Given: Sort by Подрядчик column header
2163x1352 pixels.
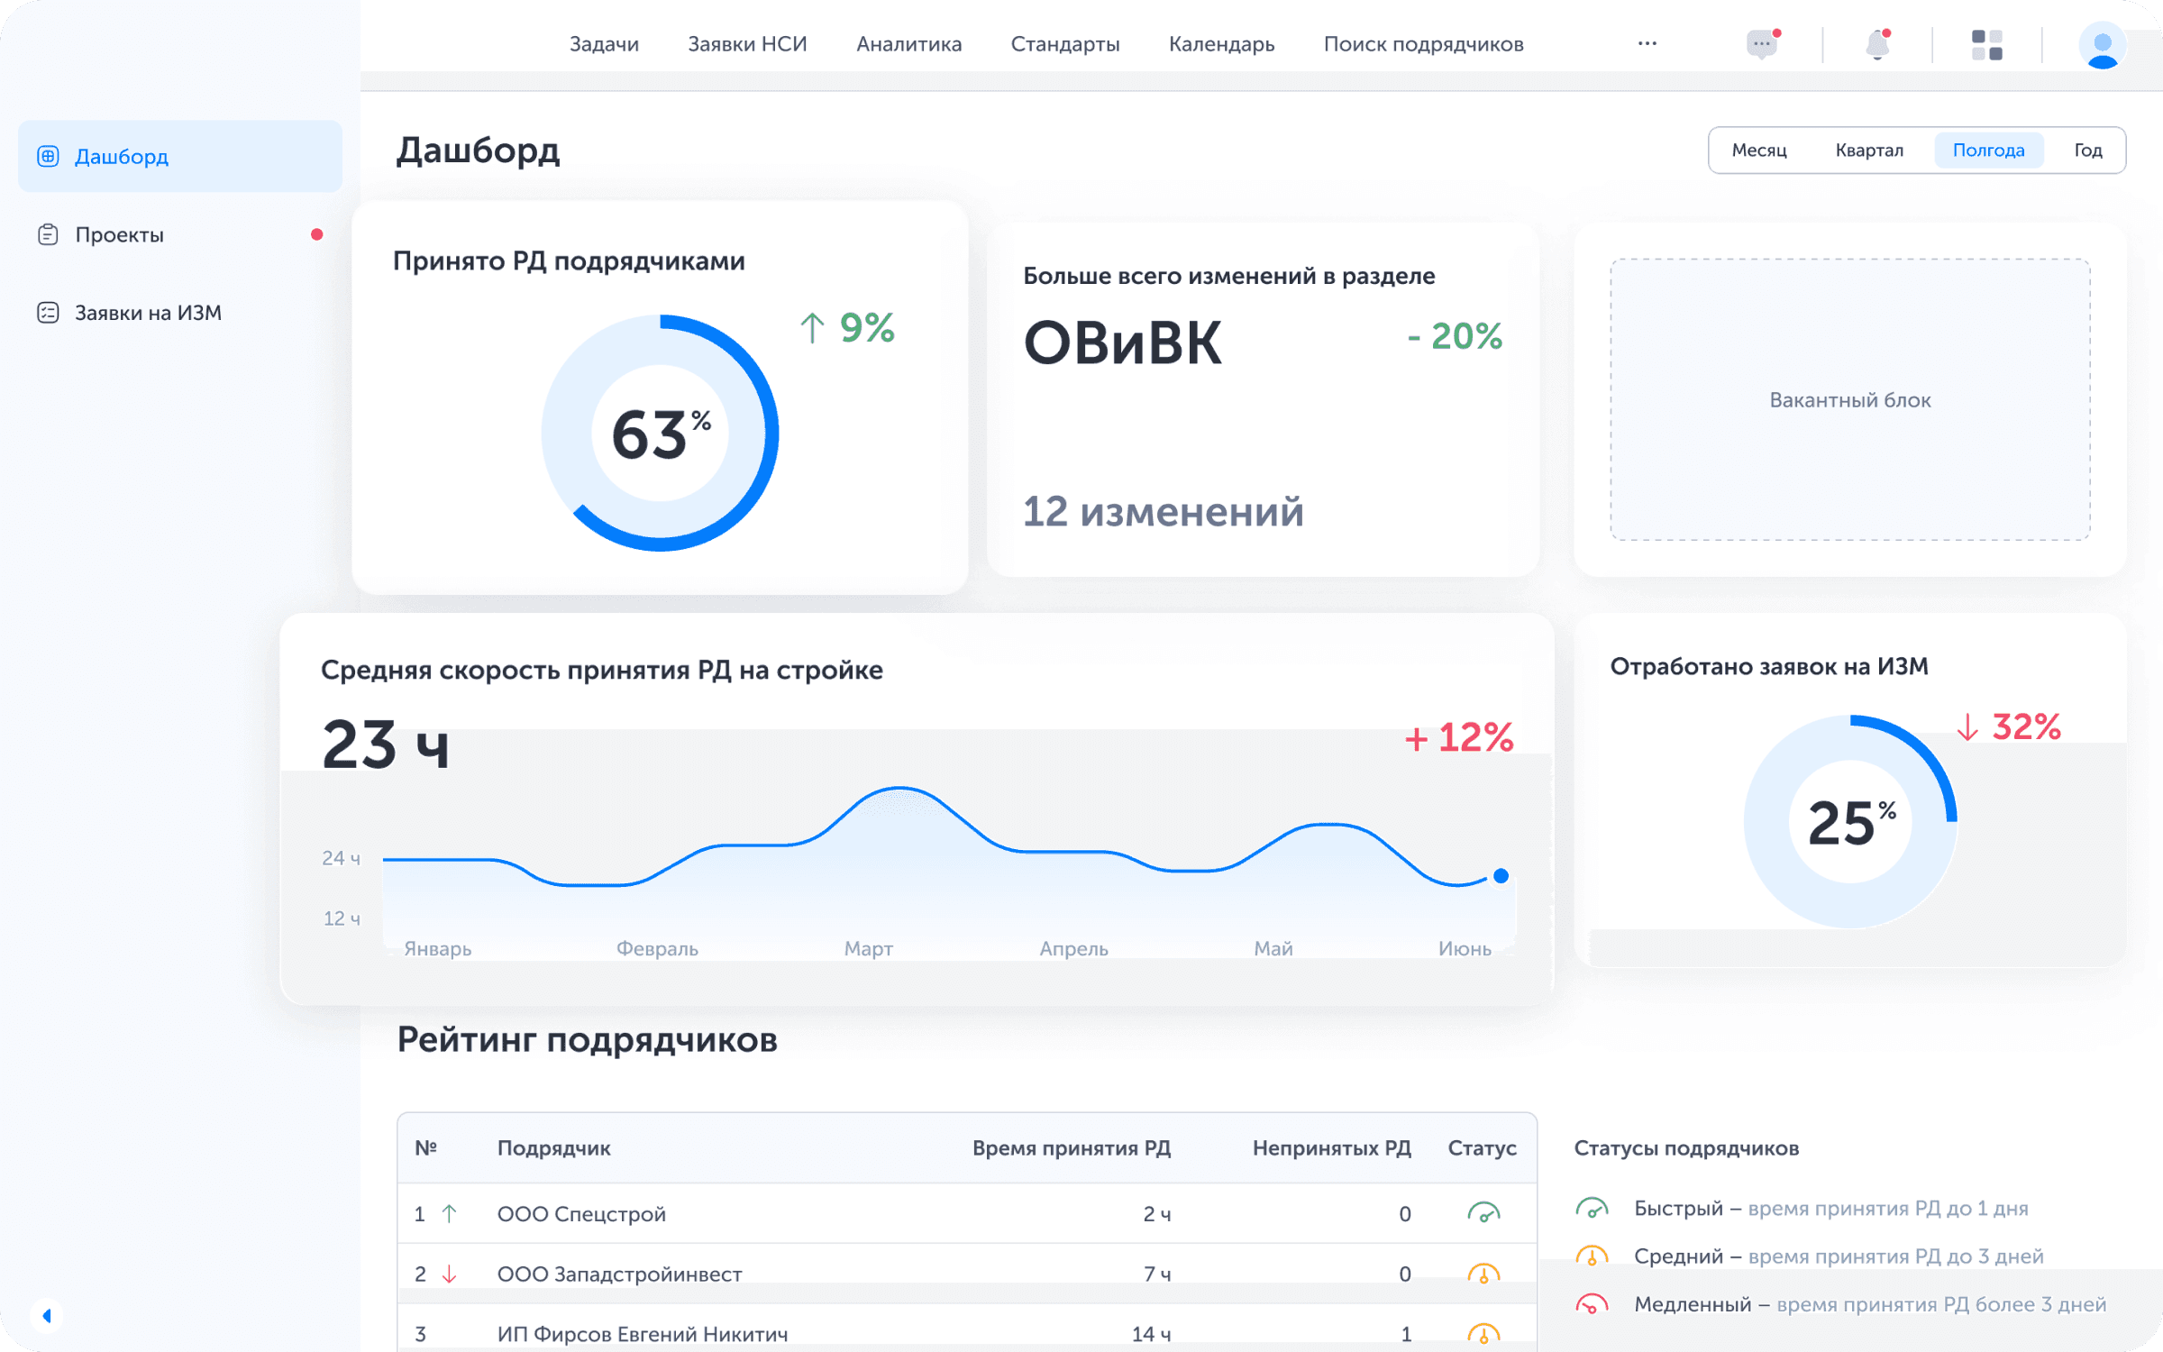Looking at the screenshot, I should click(553, 1147).
